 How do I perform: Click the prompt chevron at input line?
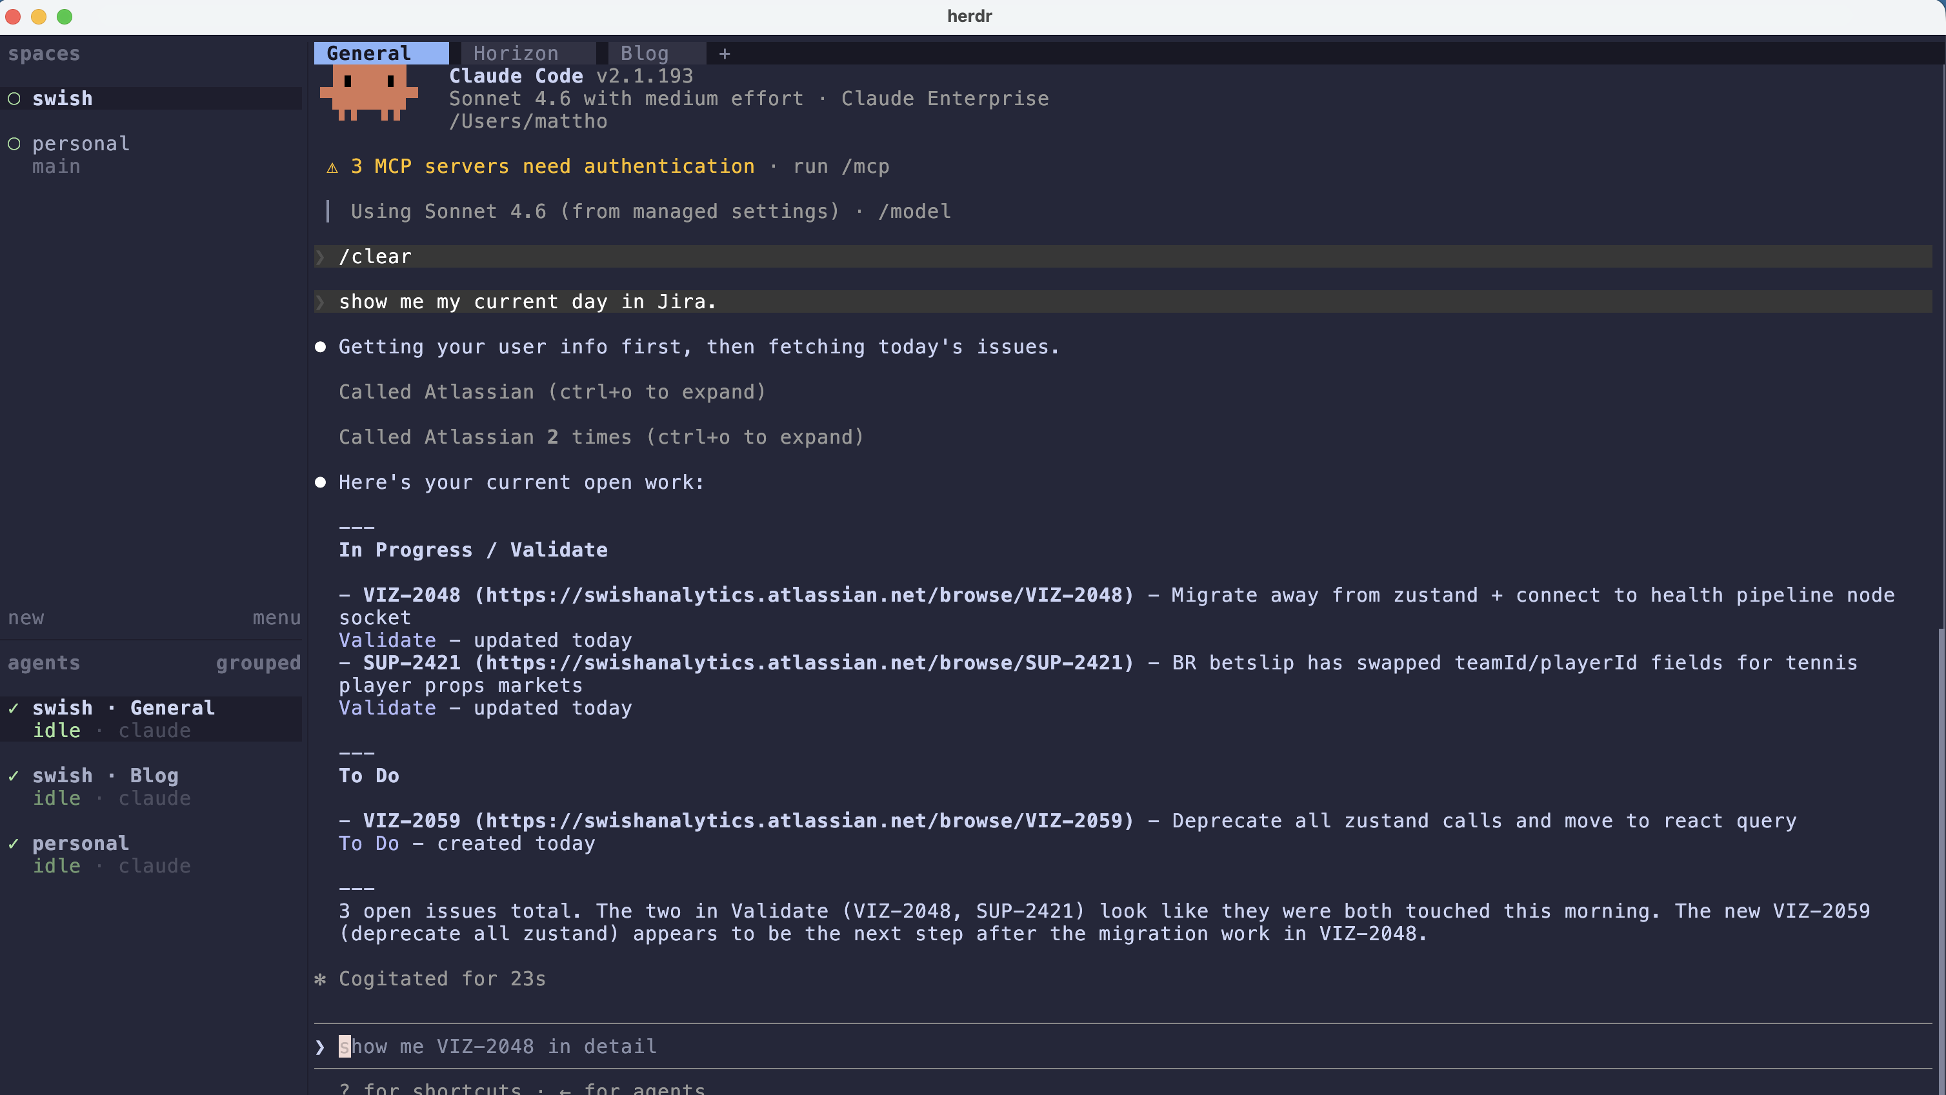(x=320, y=1047)
